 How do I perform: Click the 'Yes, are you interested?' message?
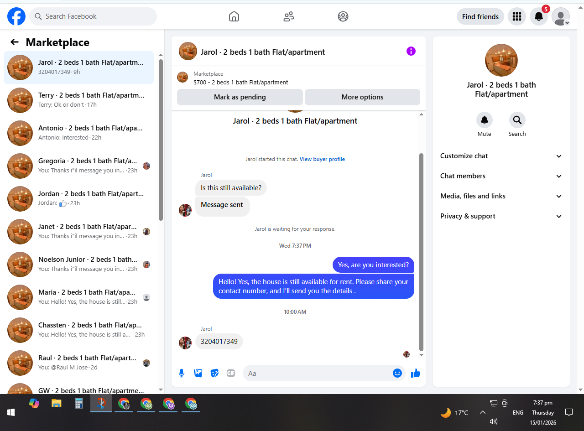point(373,265)
